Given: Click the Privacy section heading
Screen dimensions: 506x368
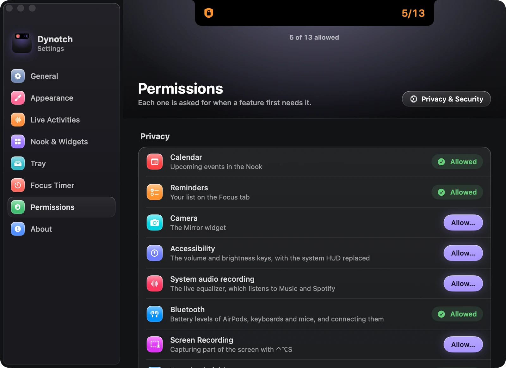Looking at the screenshot, I should 155,136.
